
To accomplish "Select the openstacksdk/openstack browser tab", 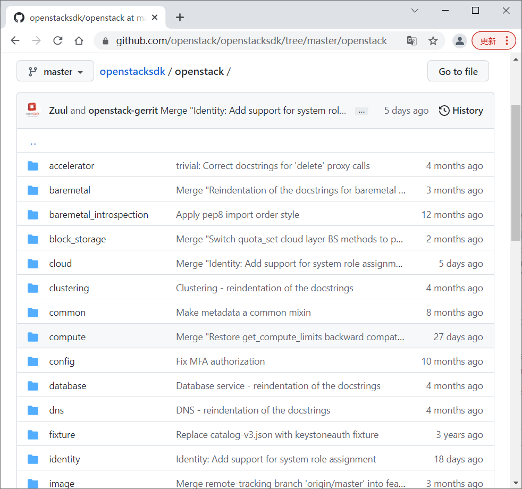I will coord(86,18).
